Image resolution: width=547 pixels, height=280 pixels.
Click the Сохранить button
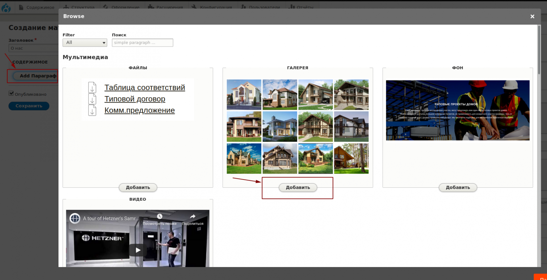pos(29,106)
